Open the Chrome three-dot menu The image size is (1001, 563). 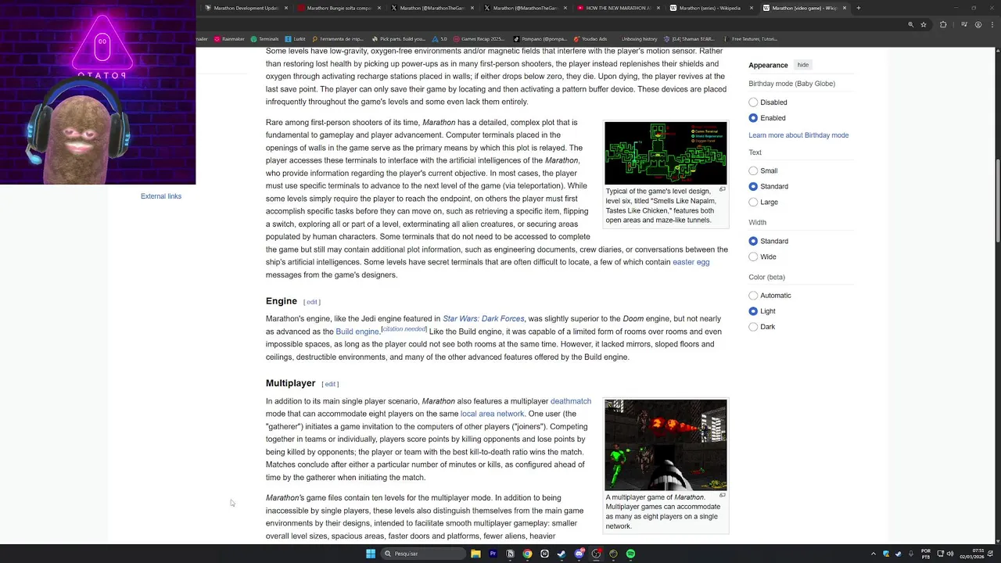coord(993,24)
